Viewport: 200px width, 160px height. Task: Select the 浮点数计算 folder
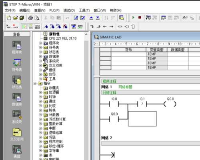coord(57,119)
